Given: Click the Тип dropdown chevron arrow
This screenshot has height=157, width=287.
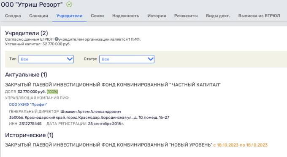Looking at the screenshot, I should [70, 59].
